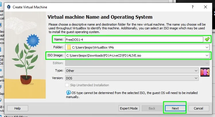Click the ISO Image: label
Screen dimensions: 215x117
[x=55, y=55]
